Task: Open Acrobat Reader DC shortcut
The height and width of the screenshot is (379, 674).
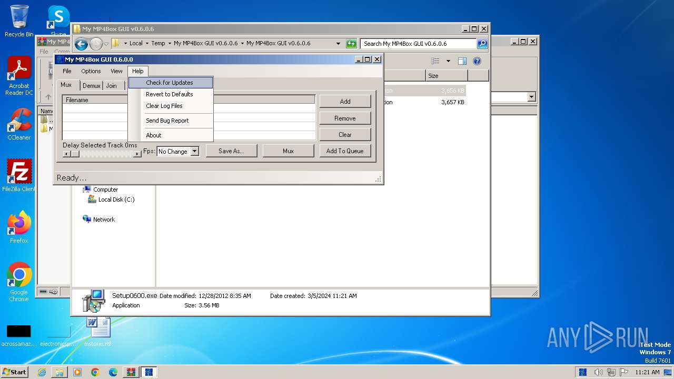Action: point(19,76)
